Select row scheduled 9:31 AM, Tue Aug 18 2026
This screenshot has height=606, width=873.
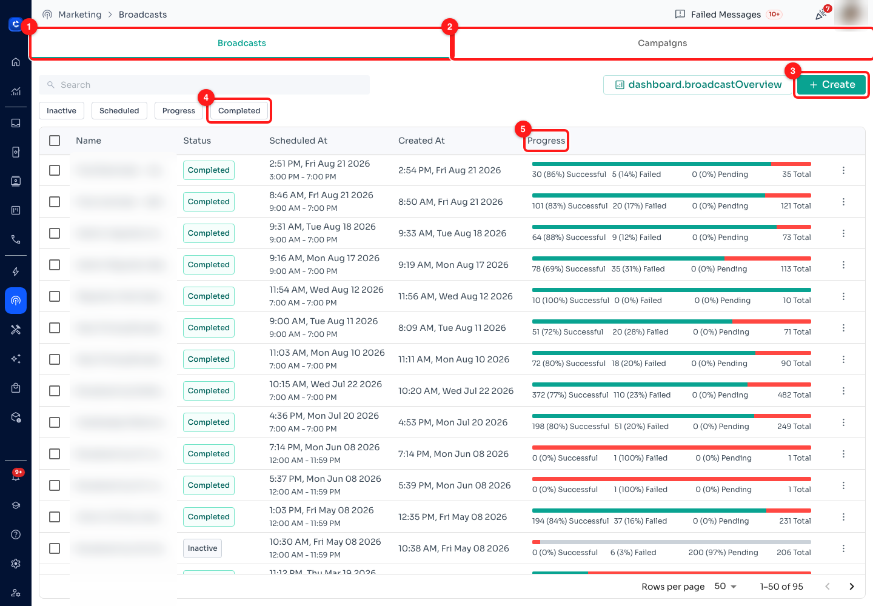point(55,233)
